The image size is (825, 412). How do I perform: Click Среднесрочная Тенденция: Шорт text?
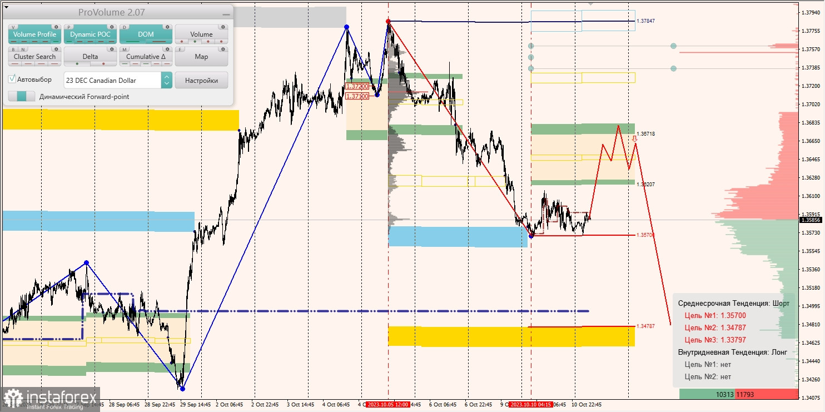pyautogui.click(x=733, y=304)
